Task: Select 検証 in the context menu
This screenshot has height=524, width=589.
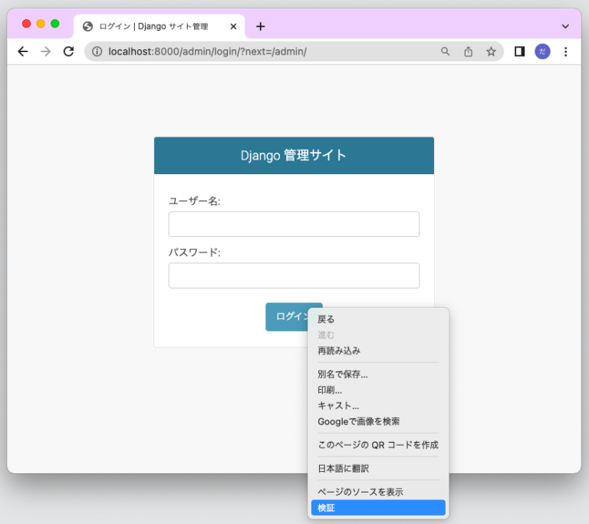Action: [x=378, y=508]
